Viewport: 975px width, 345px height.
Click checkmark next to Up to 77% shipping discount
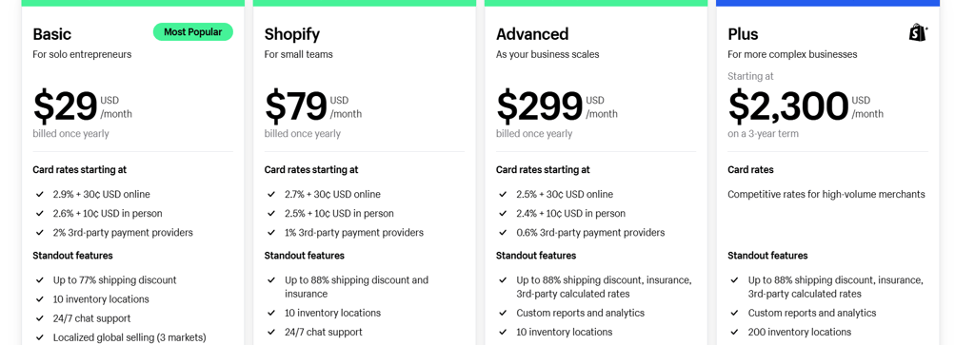[x=39, y=279]
